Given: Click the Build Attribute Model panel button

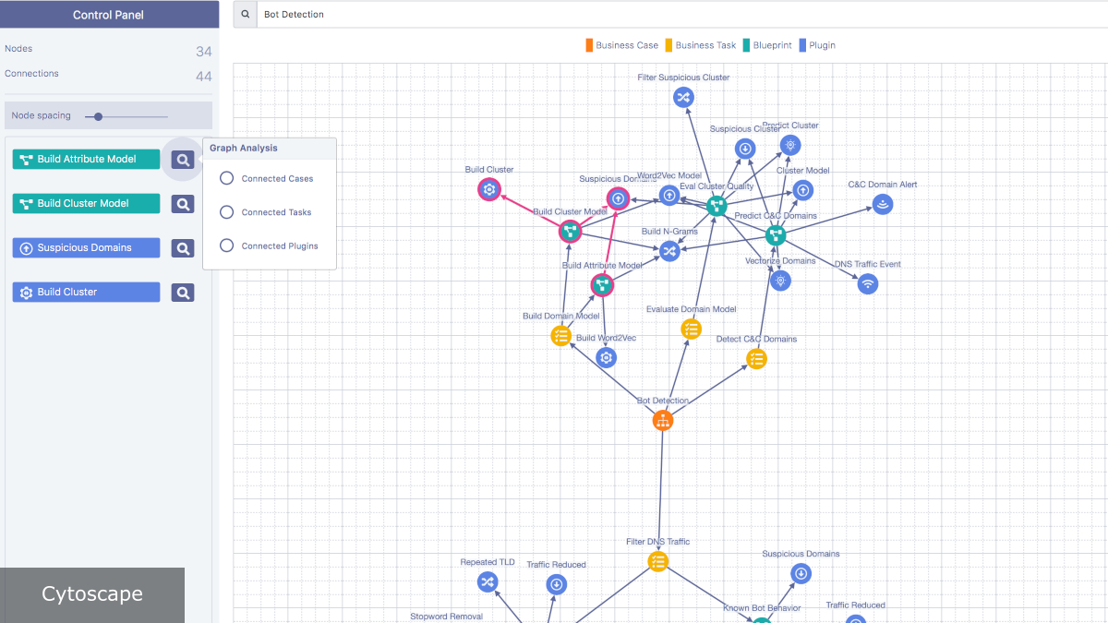Looking at the screenshot, I should coord(86,159).
